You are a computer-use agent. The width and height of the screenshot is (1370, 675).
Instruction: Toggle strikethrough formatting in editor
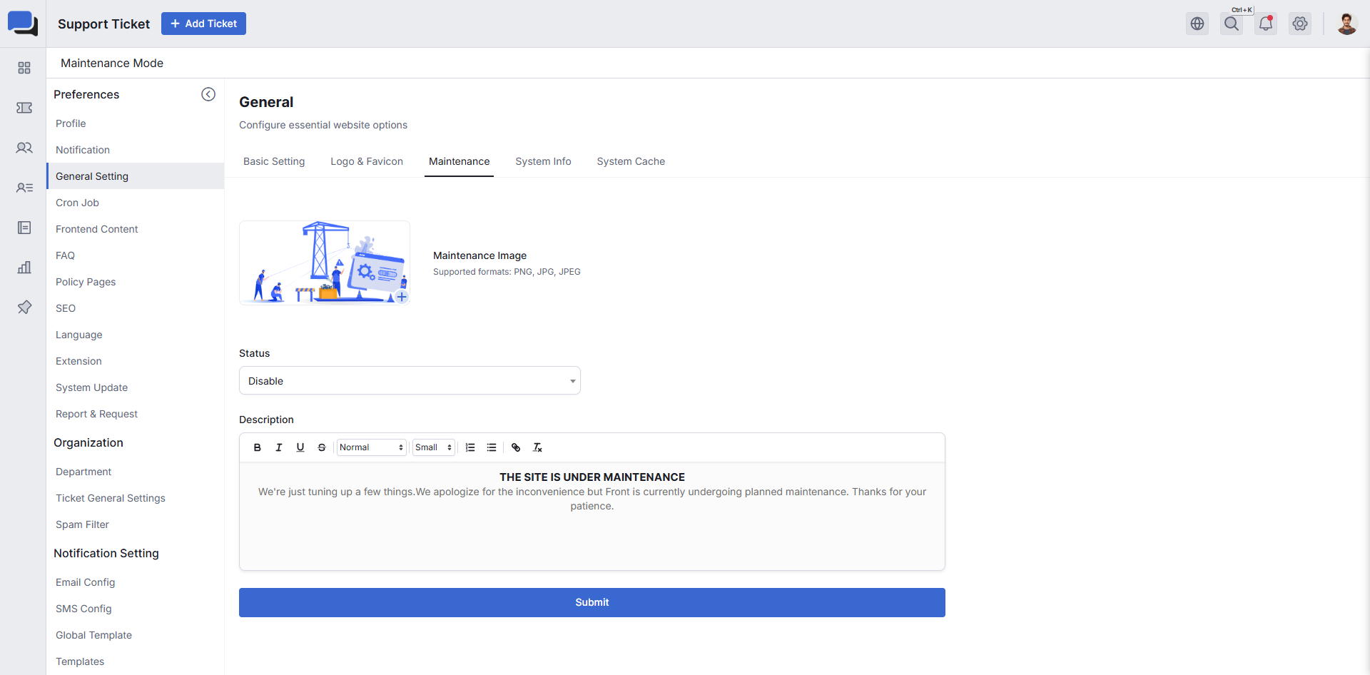coord(322,447)
